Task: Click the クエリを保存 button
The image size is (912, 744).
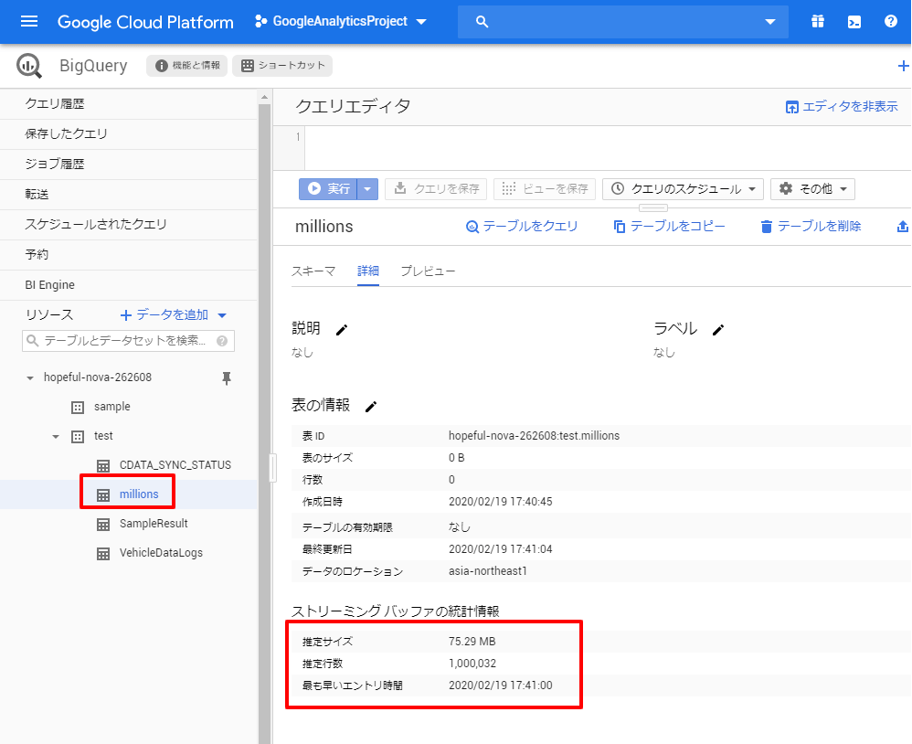Action: pyautogui.click(x=436, y=189)
